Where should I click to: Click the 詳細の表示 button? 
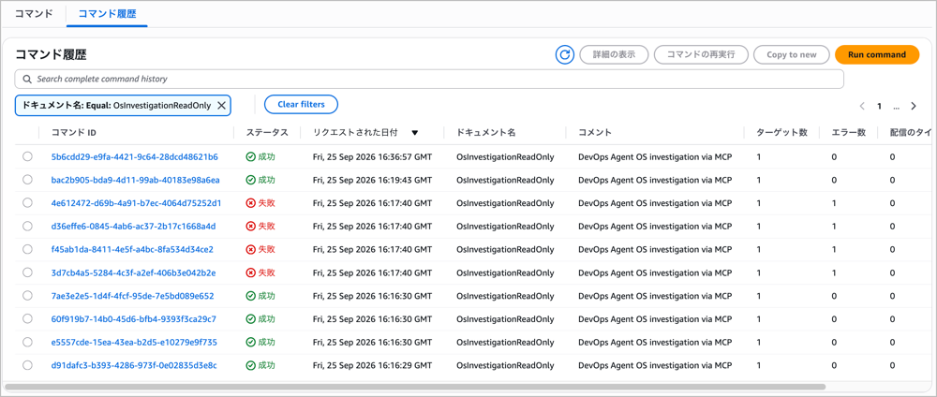pyautogui.click(x=614, y=54)
